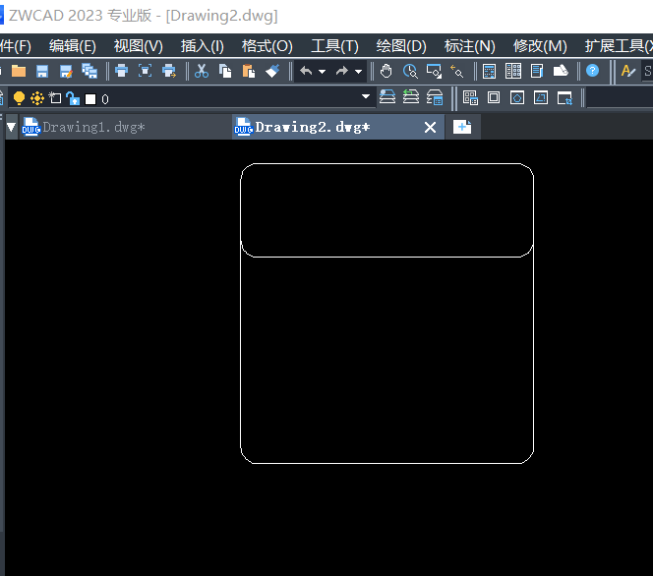Toggle layer 0 lock padlock icon
Image resolution: width=653 pixels, height=576 pixels.
coord(73,98)
